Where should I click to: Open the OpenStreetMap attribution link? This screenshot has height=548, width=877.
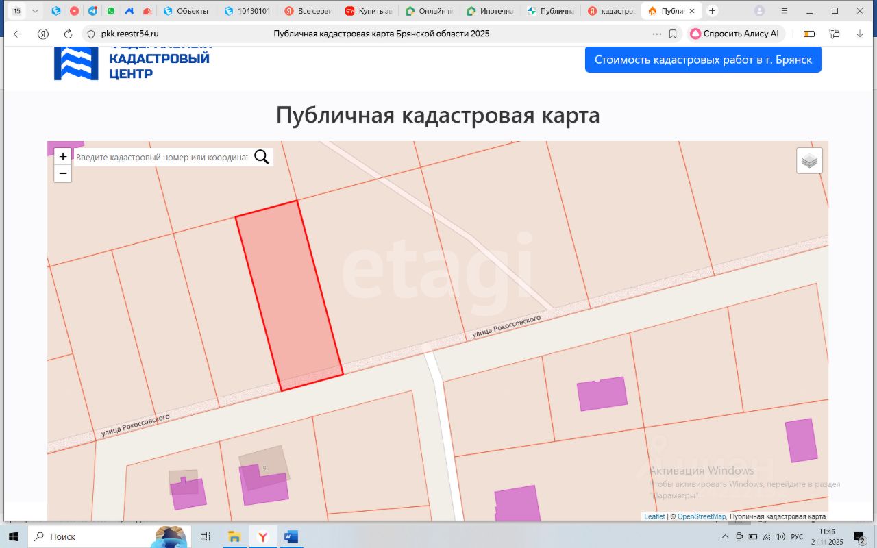click(x=702, y=516)
